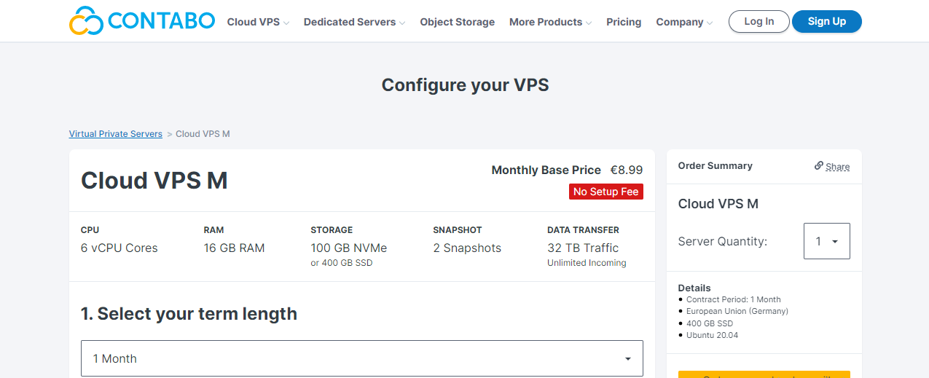This screenshot has height=378, width=929.
Task: Click the 100 GB NVMe storage value
Action: pyautogui.click(x=349, y=248)
